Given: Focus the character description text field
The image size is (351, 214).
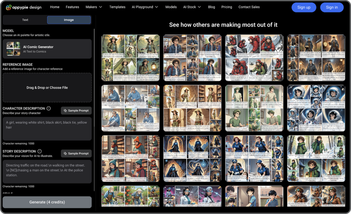Looking at the screenshot, I should (47, 129).
